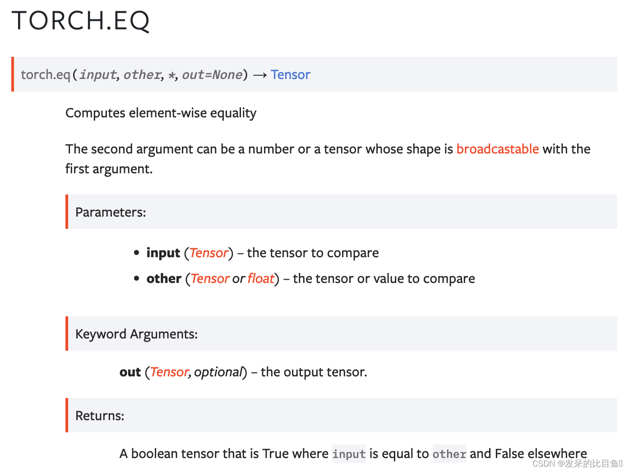Click "Computes element-wise equality" description
This screenshot has width=629, height=472.
pyautogui.click(x=161, y=113)
